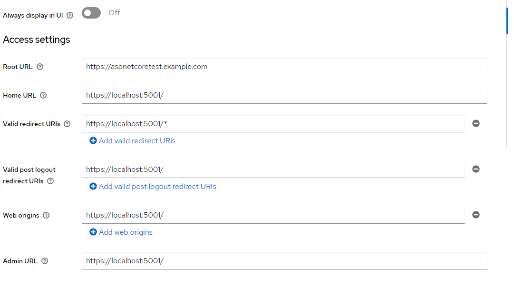Open the Web origins help icon
This screenshot has height=289, width=514.
pyautogui.click(x=46, y=215)
